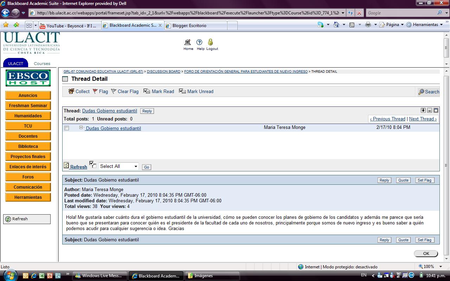The height and width of the screenshot is (281, 450).
Task: Click the Collect posts icon
Action: pyautogui.click(x=71, y=91)
